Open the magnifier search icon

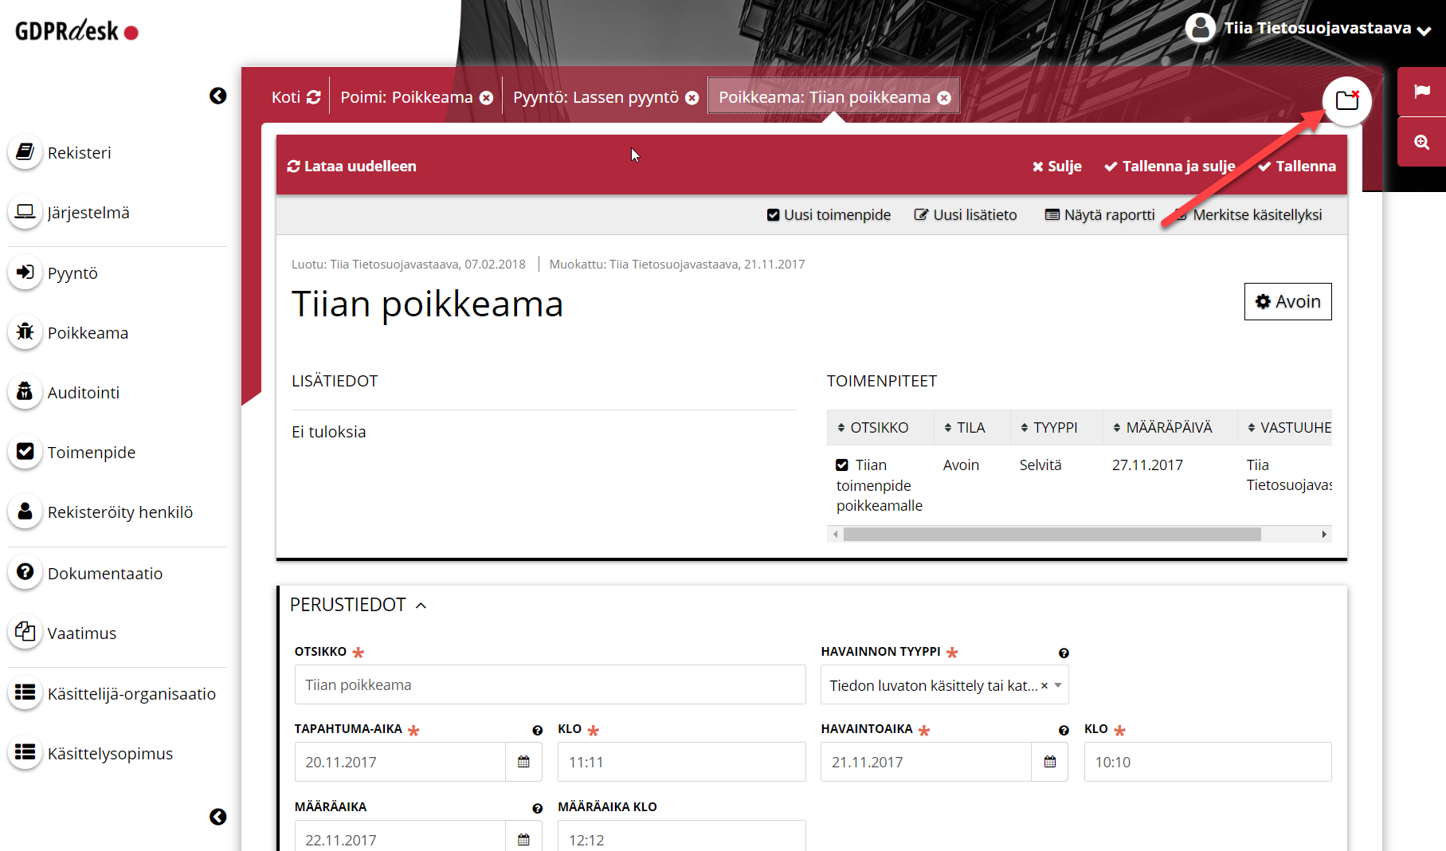1421,143
